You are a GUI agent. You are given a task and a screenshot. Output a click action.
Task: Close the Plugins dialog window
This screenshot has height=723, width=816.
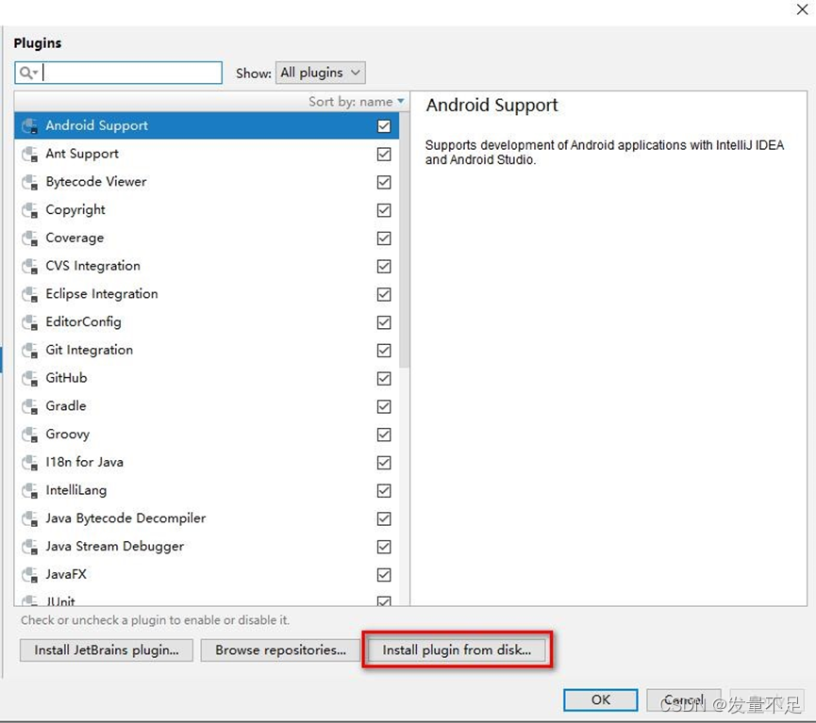(x=803, y=9)
